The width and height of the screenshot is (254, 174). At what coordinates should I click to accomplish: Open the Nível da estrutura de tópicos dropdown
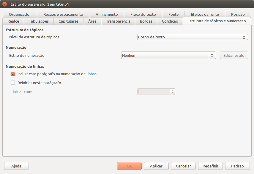coord(193,37)
